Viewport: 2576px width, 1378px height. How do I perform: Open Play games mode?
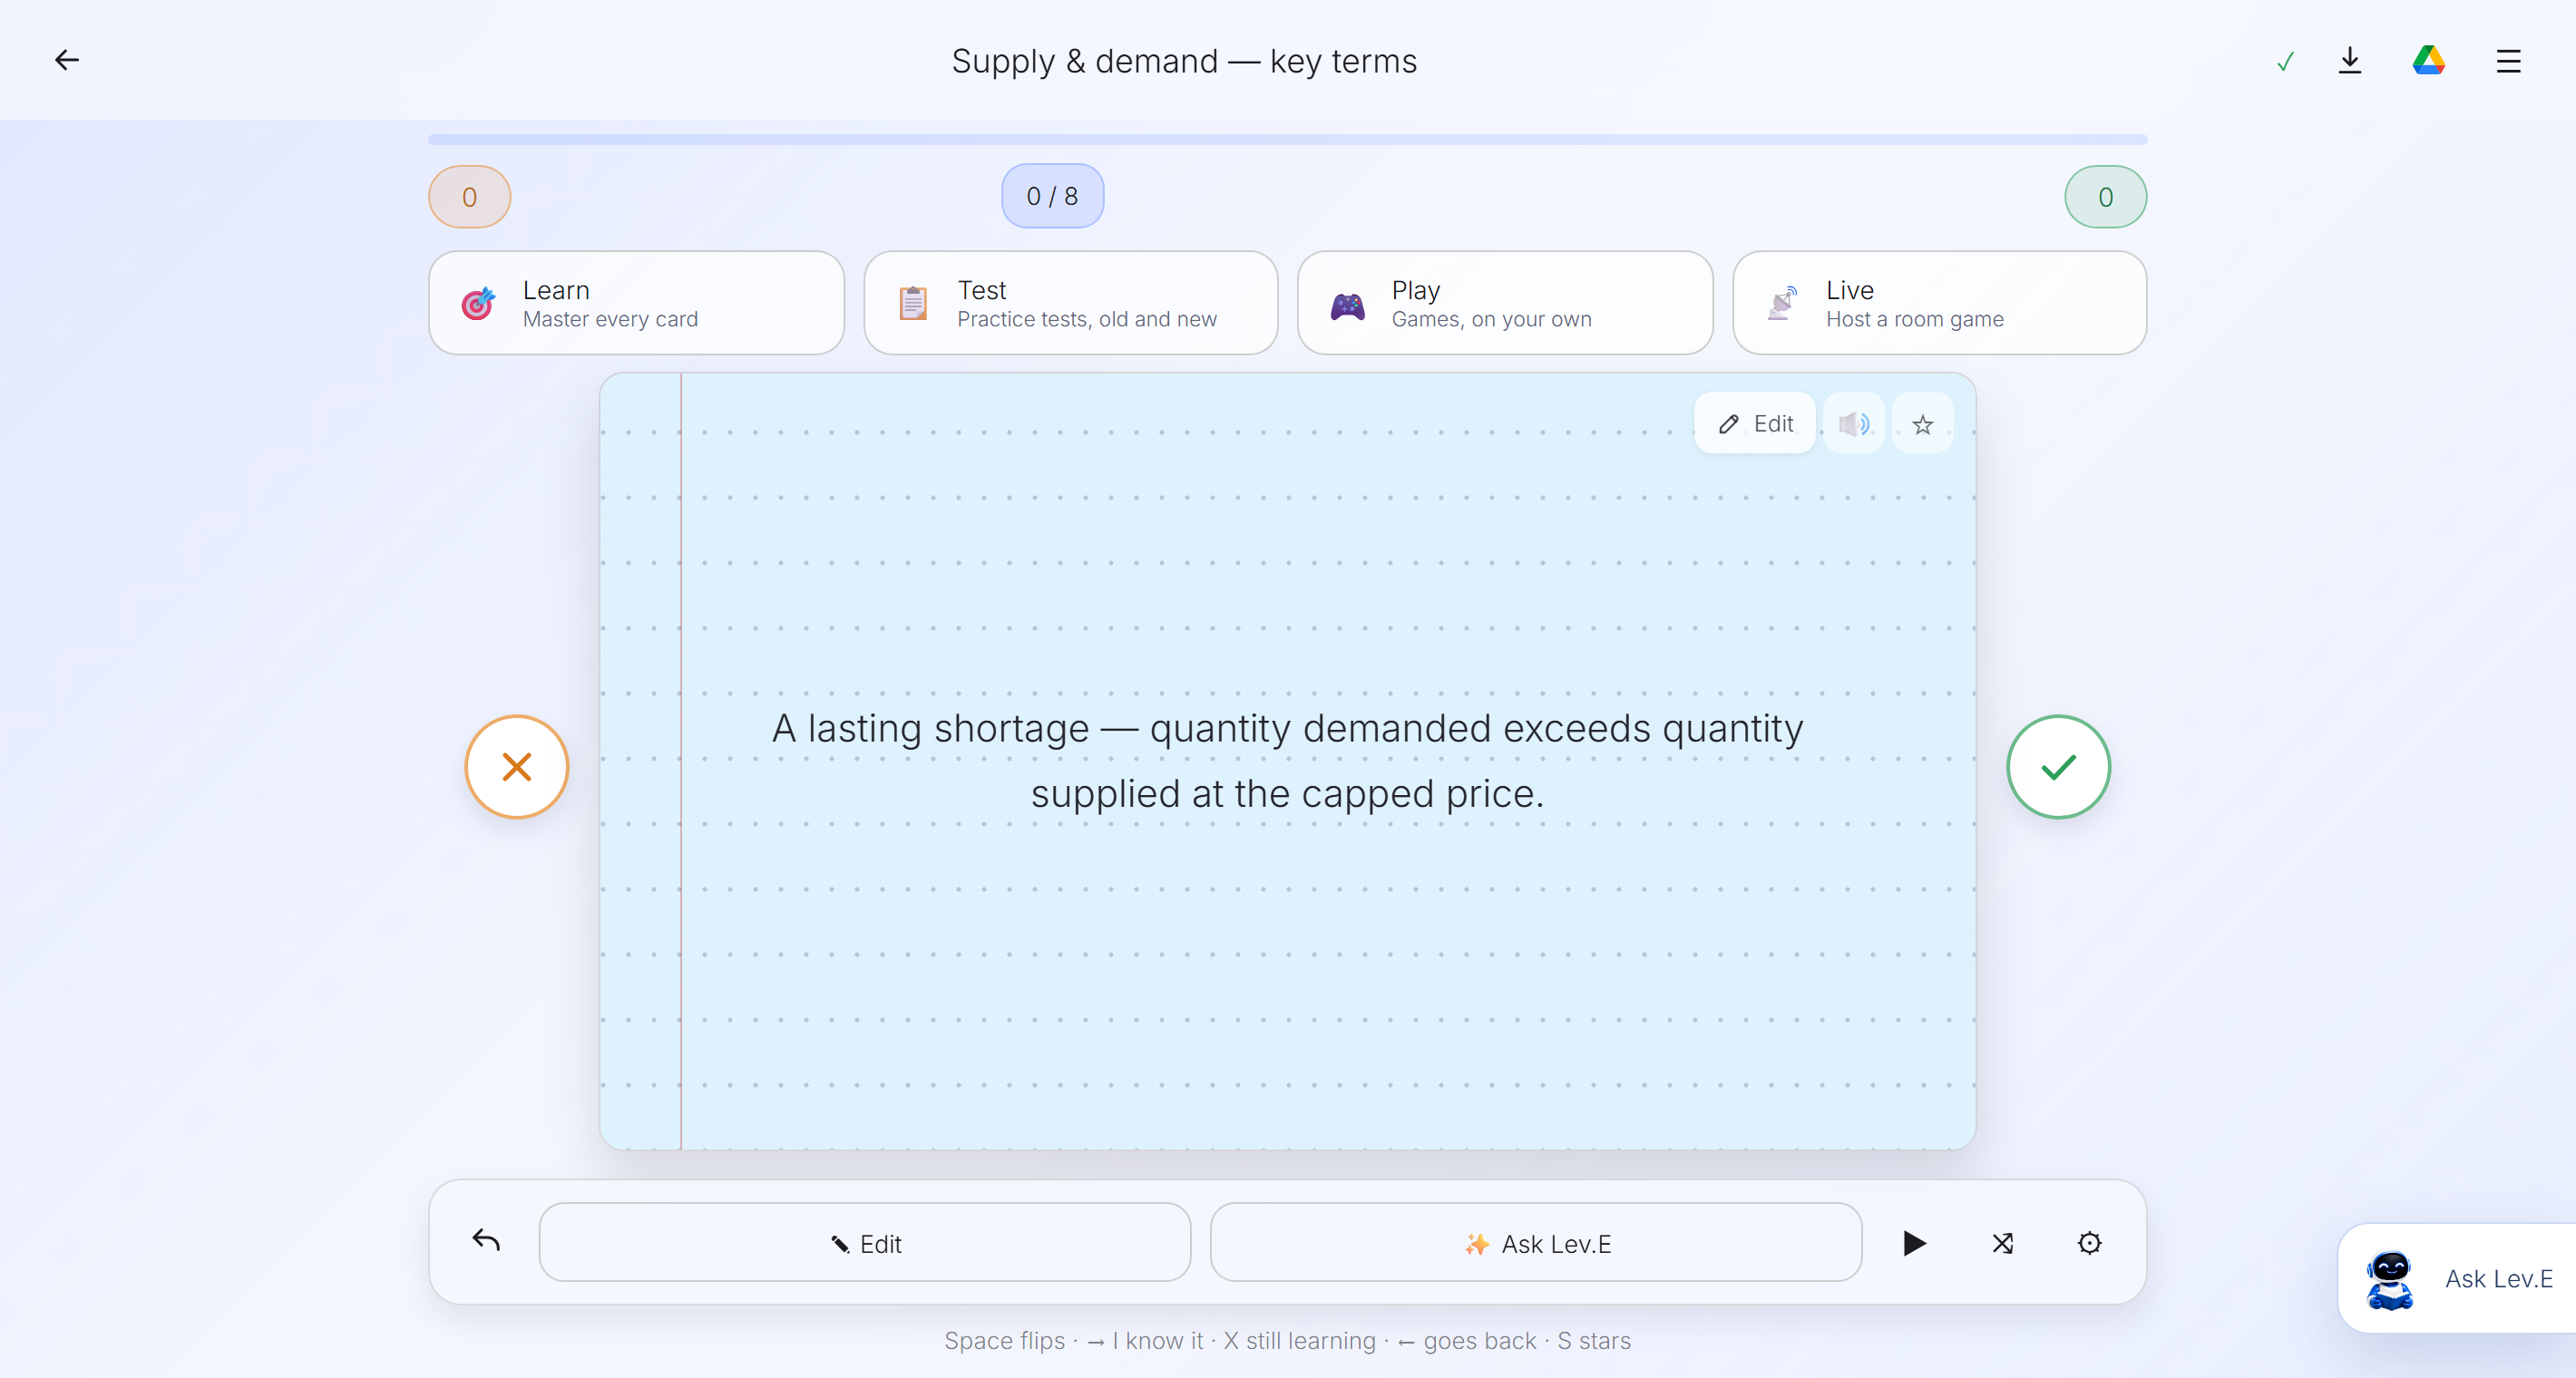click(x=1505, y=303)
